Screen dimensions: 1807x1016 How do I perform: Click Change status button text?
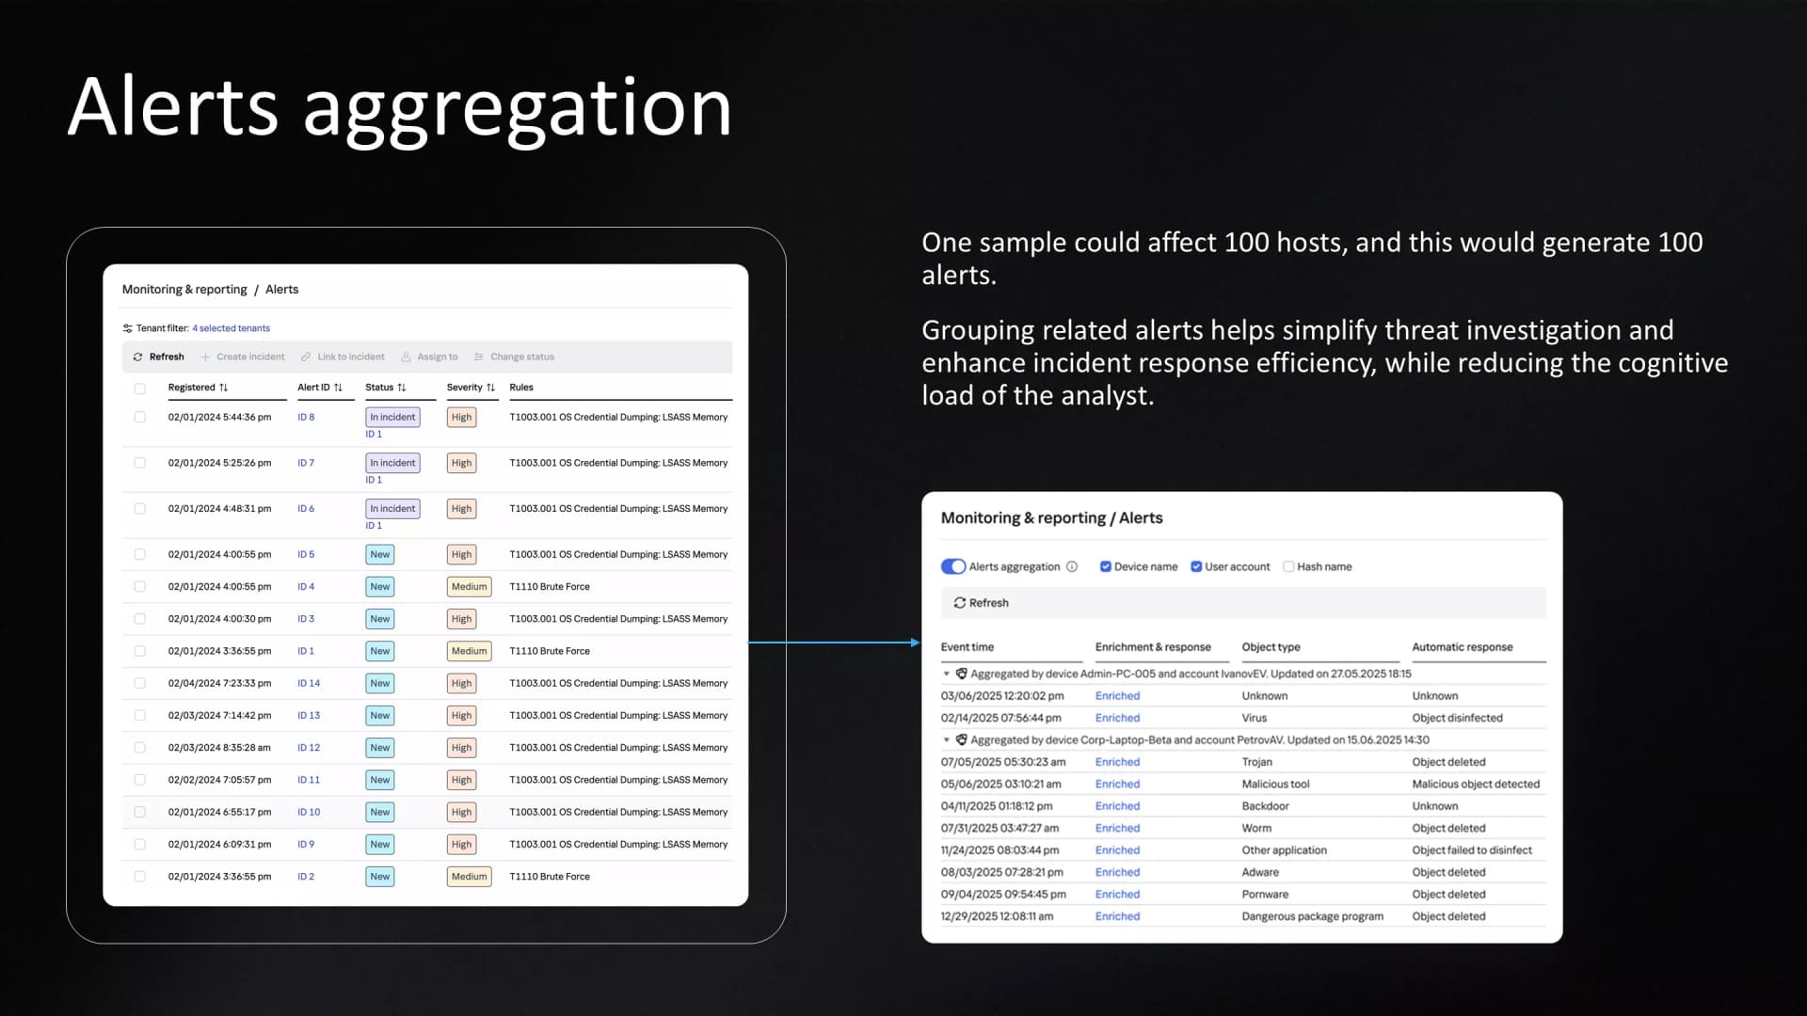point(522,357)
